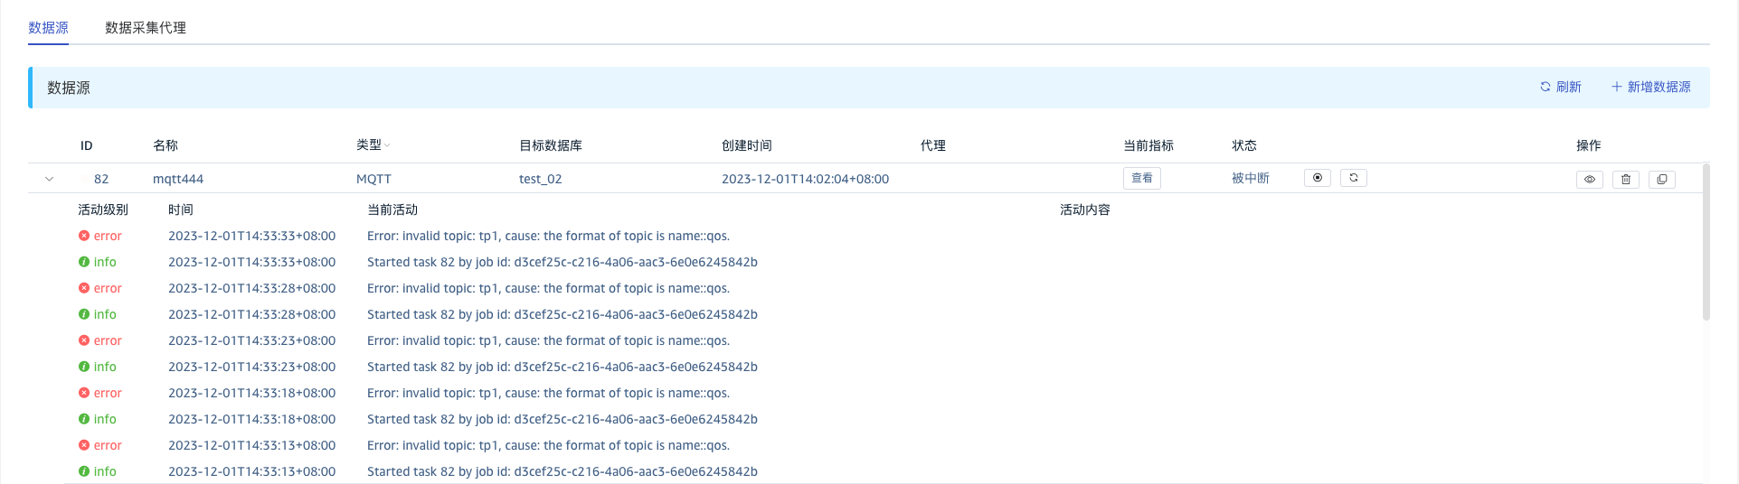Click the red error icon at 14:33:28
The height and width of the screenshot is (484, 1739).
pyautogui.click(x=84, y=288)
